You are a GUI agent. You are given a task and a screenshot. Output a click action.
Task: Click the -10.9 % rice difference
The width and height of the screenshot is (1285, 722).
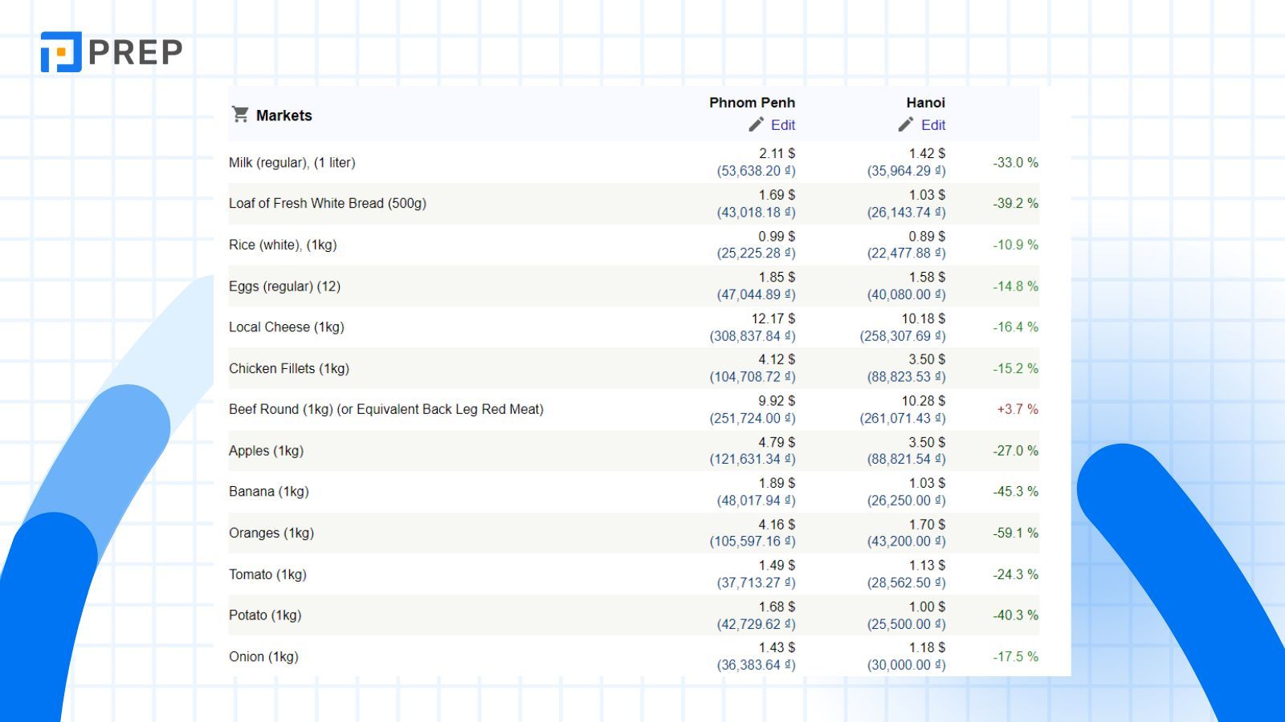pyautogui.click(x=1015, y=245)
